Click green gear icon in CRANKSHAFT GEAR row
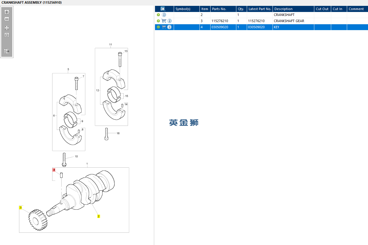 [158, 21]
